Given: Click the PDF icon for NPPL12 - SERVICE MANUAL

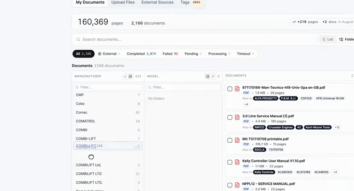Looking at the screenshot, I should [x=237, y=185].
